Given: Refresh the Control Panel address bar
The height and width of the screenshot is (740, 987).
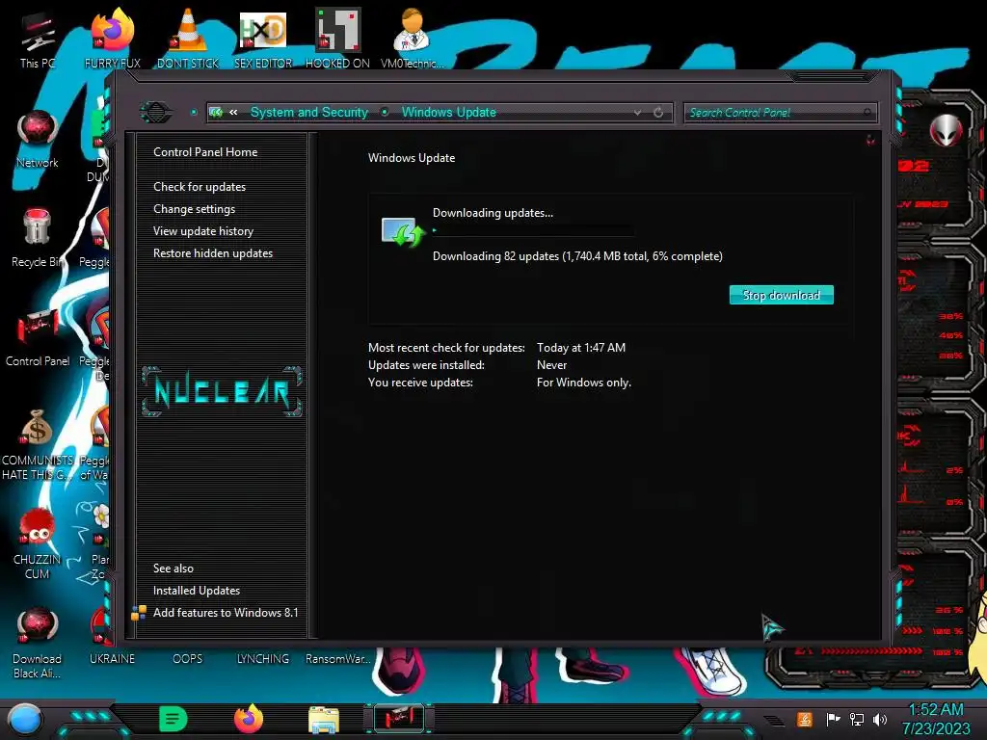Looking at the screenshot, I should click(658, 112).
